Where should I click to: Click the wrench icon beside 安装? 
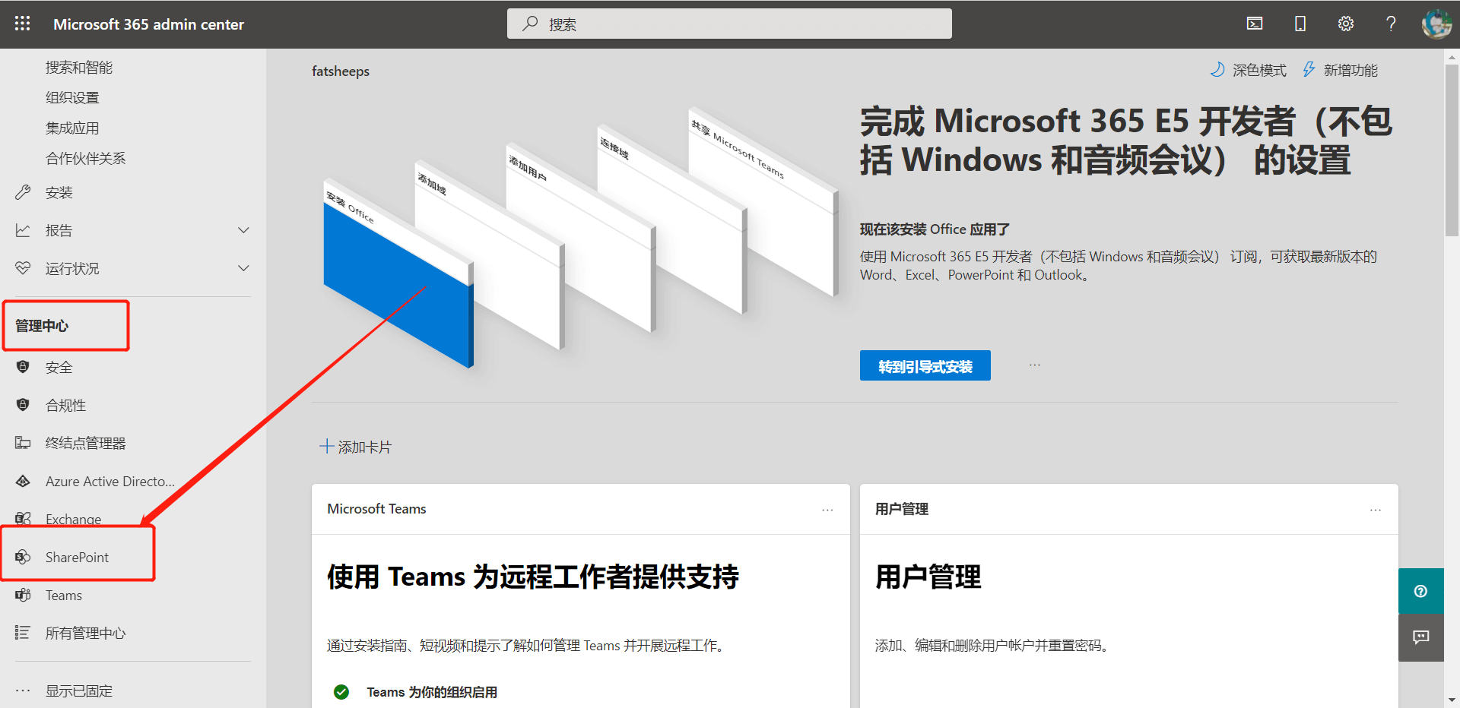(23, 192)
